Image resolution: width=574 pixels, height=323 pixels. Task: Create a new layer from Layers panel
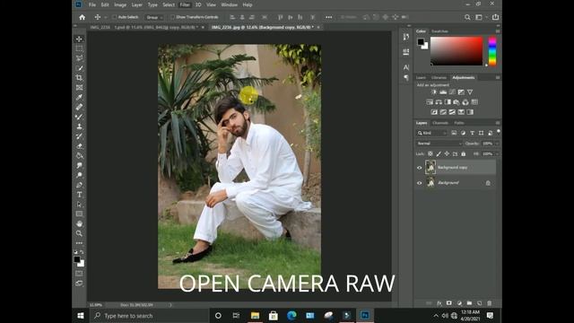(x=480, y=303)
